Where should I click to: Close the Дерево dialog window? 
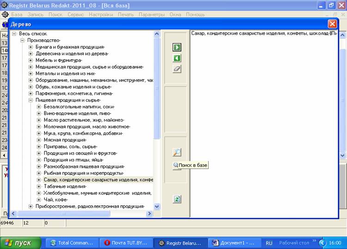[332, 24]
